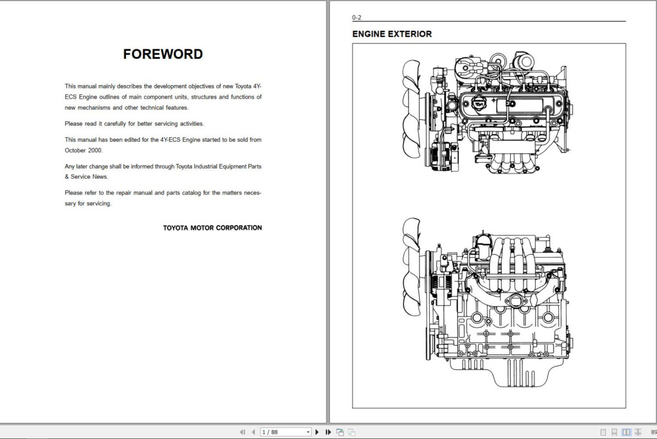Click the text '& Service News.'
This screenshot has height=439, width=657.
87,177
